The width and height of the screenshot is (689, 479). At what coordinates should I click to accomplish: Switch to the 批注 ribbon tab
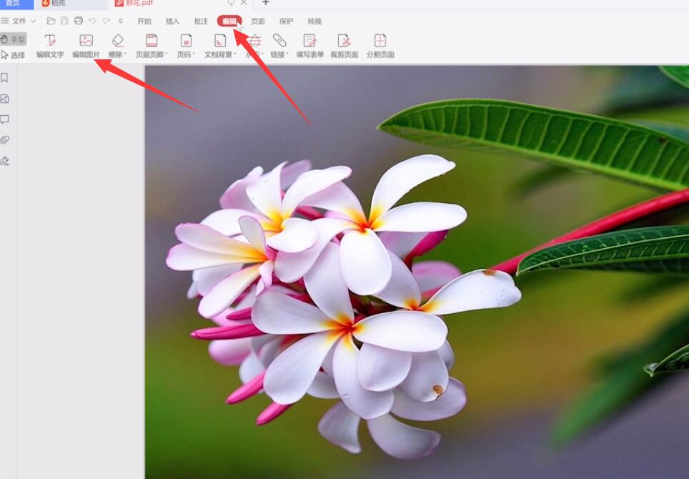click(x=201, y=21)
